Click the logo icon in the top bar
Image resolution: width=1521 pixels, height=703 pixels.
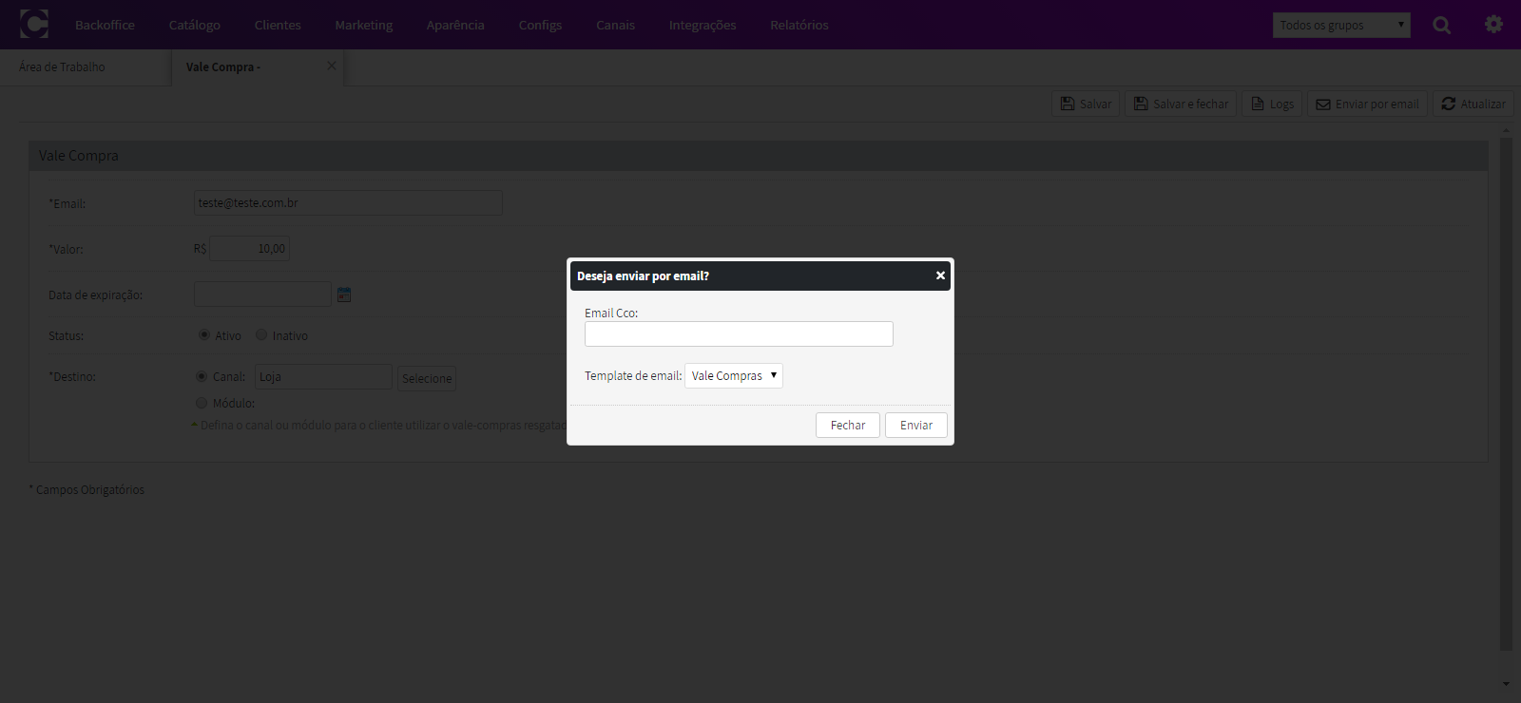pos(34,24)
